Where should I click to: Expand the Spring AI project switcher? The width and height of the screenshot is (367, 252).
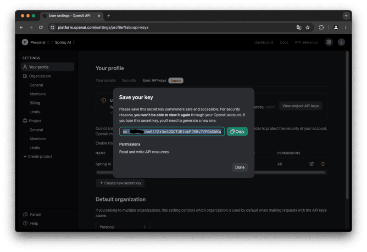click(65, 43)
